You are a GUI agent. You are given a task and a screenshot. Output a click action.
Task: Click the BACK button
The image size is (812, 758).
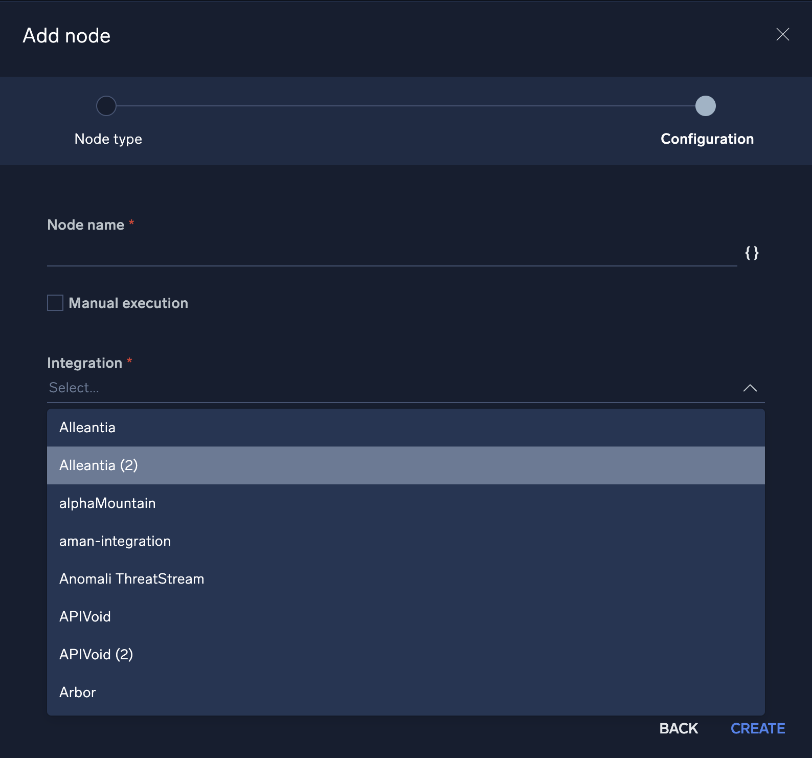pyautogui.click(x=678, y=728)
